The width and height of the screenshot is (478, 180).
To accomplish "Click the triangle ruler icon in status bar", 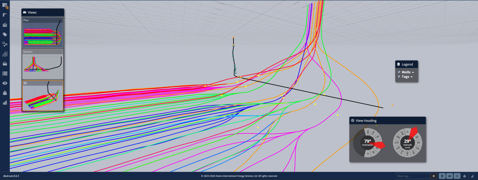I will (x=472, y=176).
